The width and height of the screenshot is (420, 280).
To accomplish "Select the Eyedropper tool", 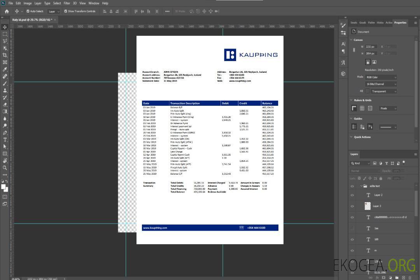I will 5,69.
